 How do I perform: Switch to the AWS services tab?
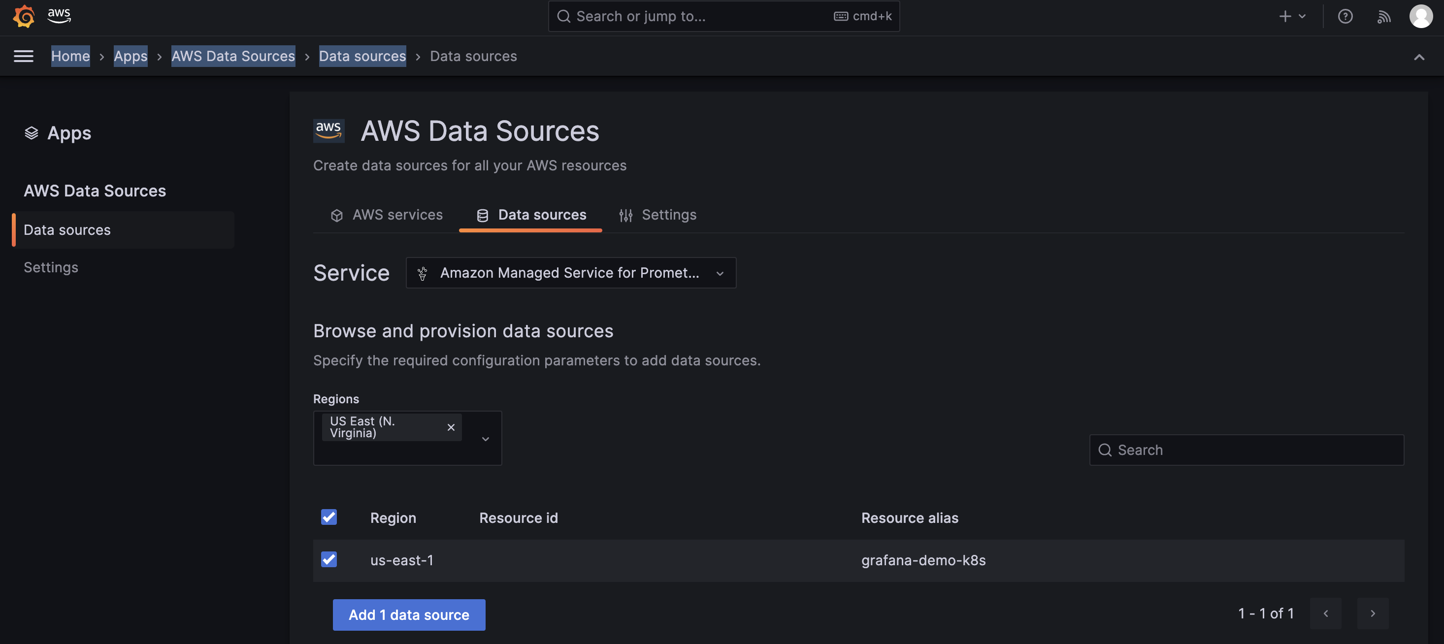(x=387, y=215)
